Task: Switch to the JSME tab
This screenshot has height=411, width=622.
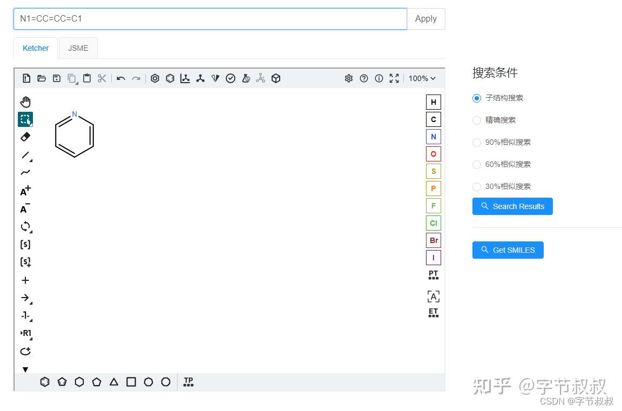Action: tap(78, 48)
